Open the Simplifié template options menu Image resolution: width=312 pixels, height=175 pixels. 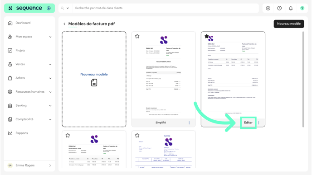pyautogui.click(x=189, y=123)
